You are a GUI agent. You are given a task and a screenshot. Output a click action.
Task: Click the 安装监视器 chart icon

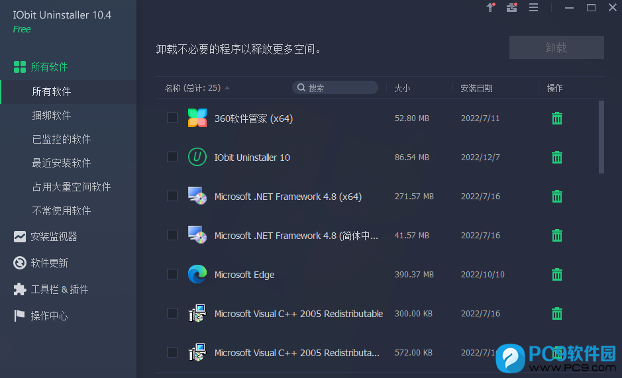(x=19, y=237)
